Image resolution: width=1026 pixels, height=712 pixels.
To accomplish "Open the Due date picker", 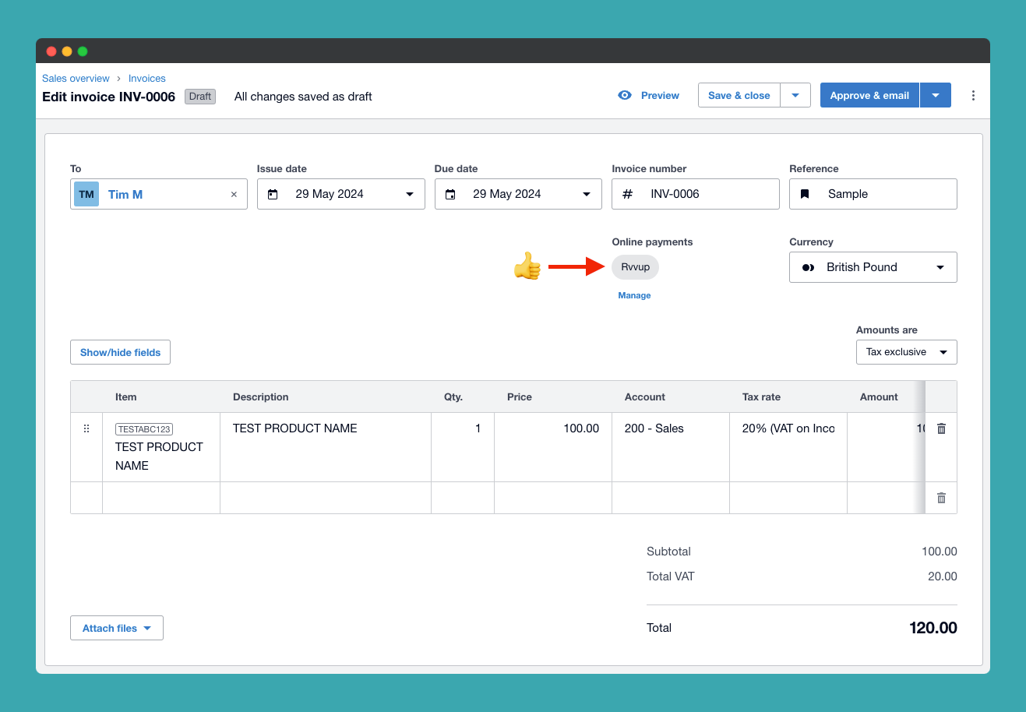I will (x=517, y=194).
